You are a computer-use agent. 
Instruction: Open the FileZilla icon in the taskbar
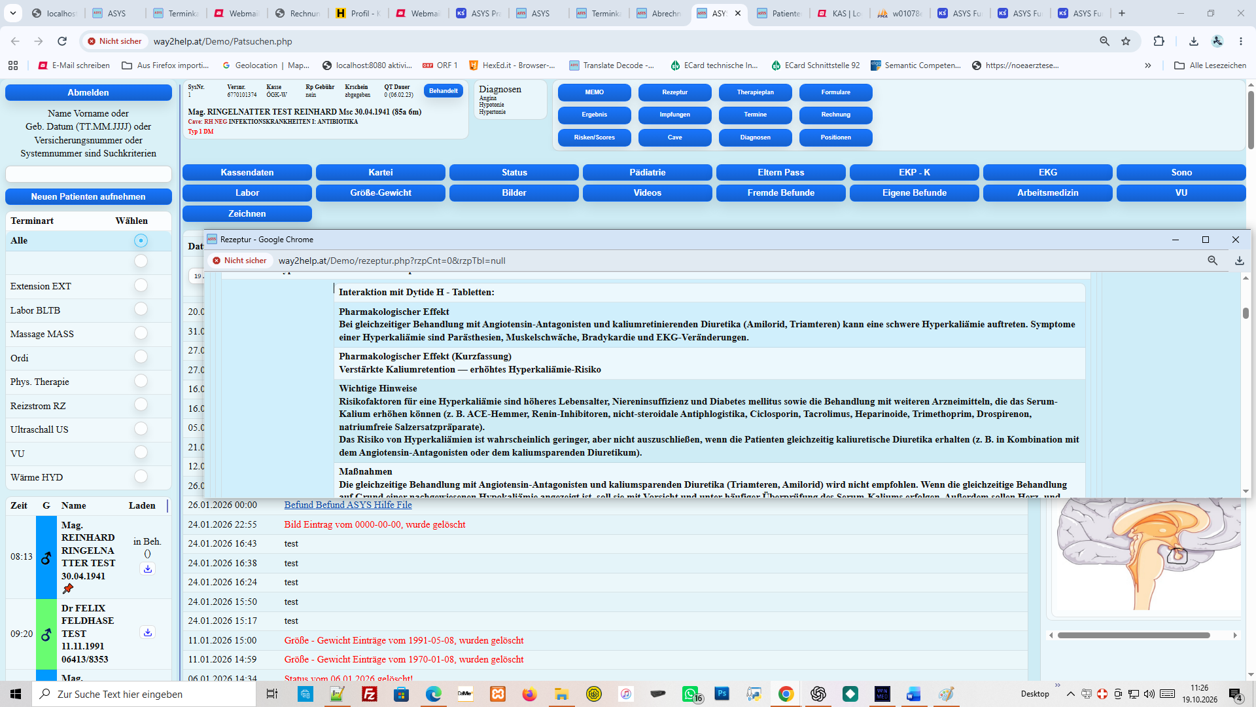coord(370,694)
